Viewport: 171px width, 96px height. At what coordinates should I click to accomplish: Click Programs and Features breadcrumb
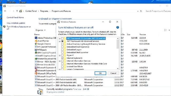tap(61, 11)
